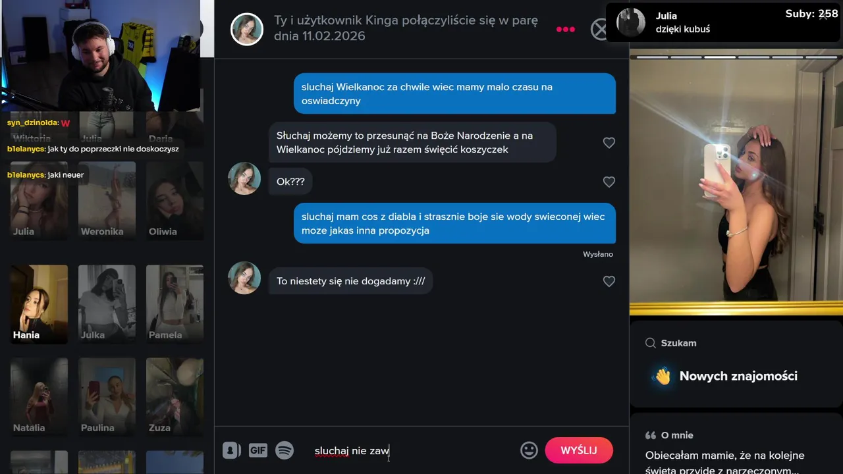Click the Julia notification avatar
The width and height of the screenshot is (843, 474).
tap(631, 22)
